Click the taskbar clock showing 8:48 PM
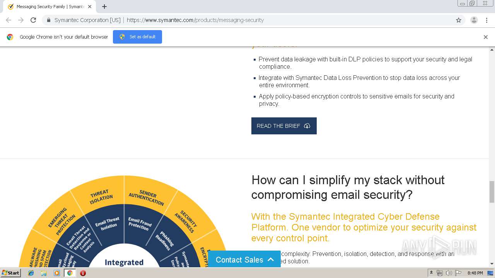This screenshot has width=495, height=278. click(475, 273)
